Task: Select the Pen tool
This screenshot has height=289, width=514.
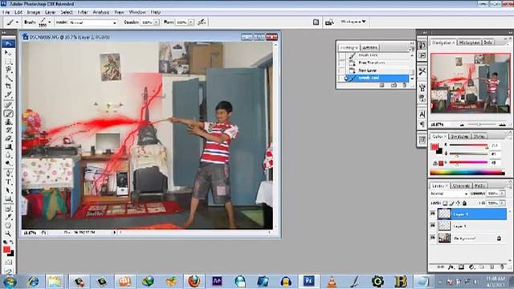Action: tap(8, 173)
